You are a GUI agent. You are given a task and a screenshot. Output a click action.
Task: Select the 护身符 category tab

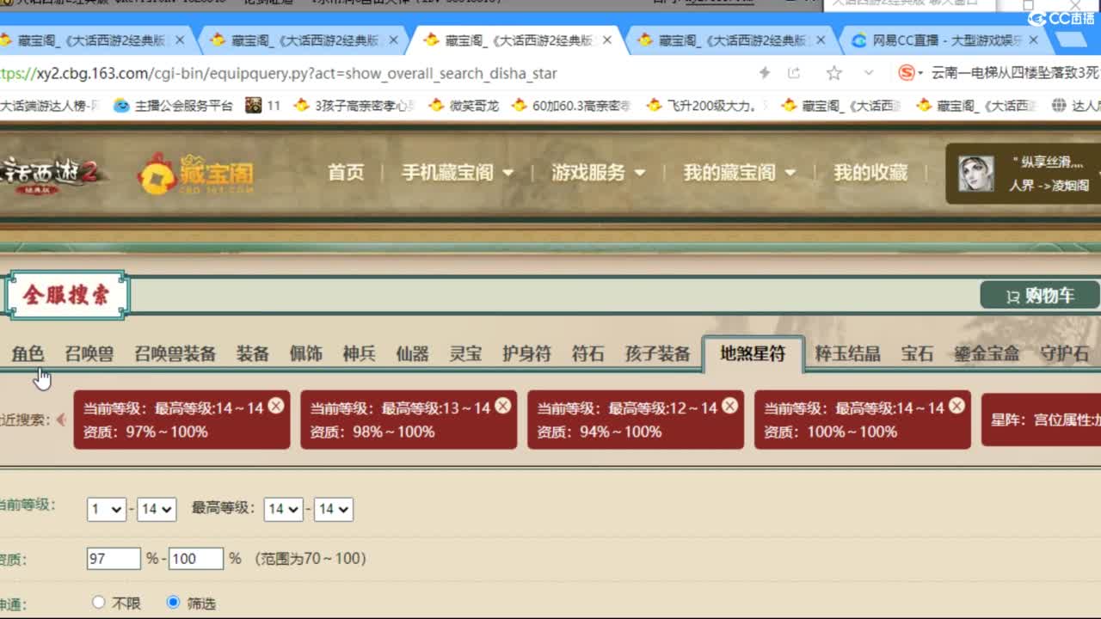pyautogui.click(x=526, y=353)
